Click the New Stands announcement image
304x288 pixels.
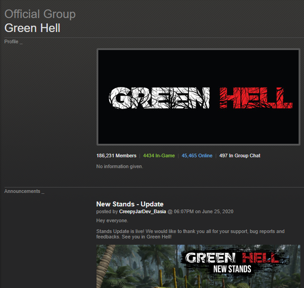[x=198, y=266]
